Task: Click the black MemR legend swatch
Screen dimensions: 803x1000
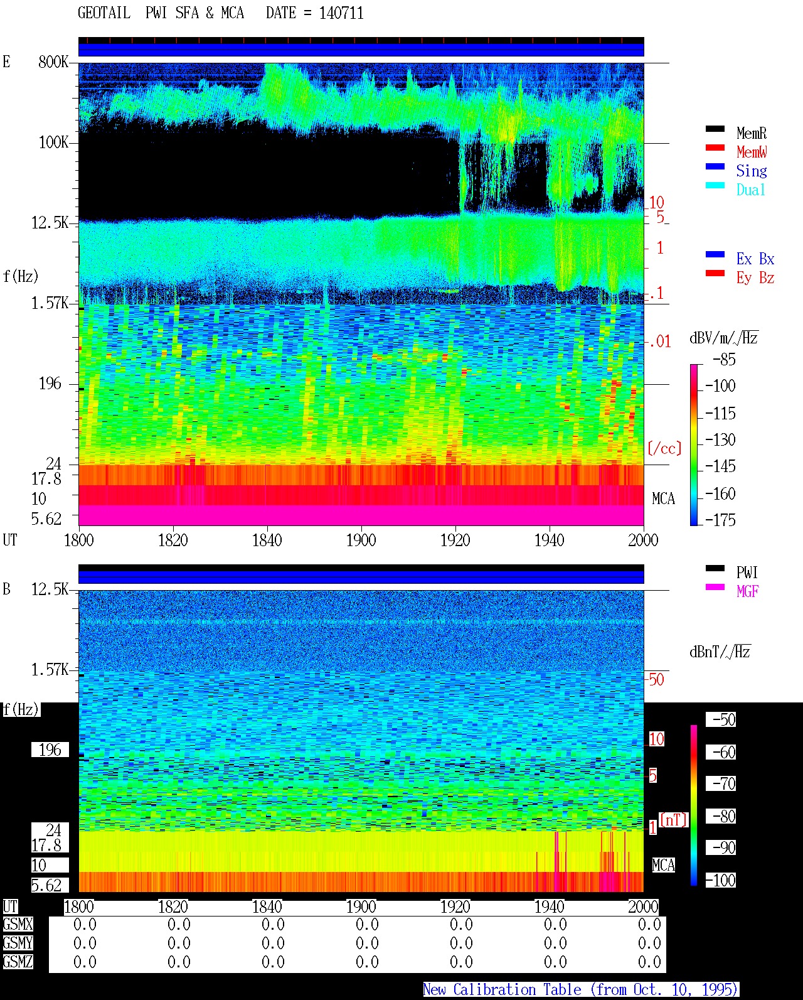Action: [715, 129]
